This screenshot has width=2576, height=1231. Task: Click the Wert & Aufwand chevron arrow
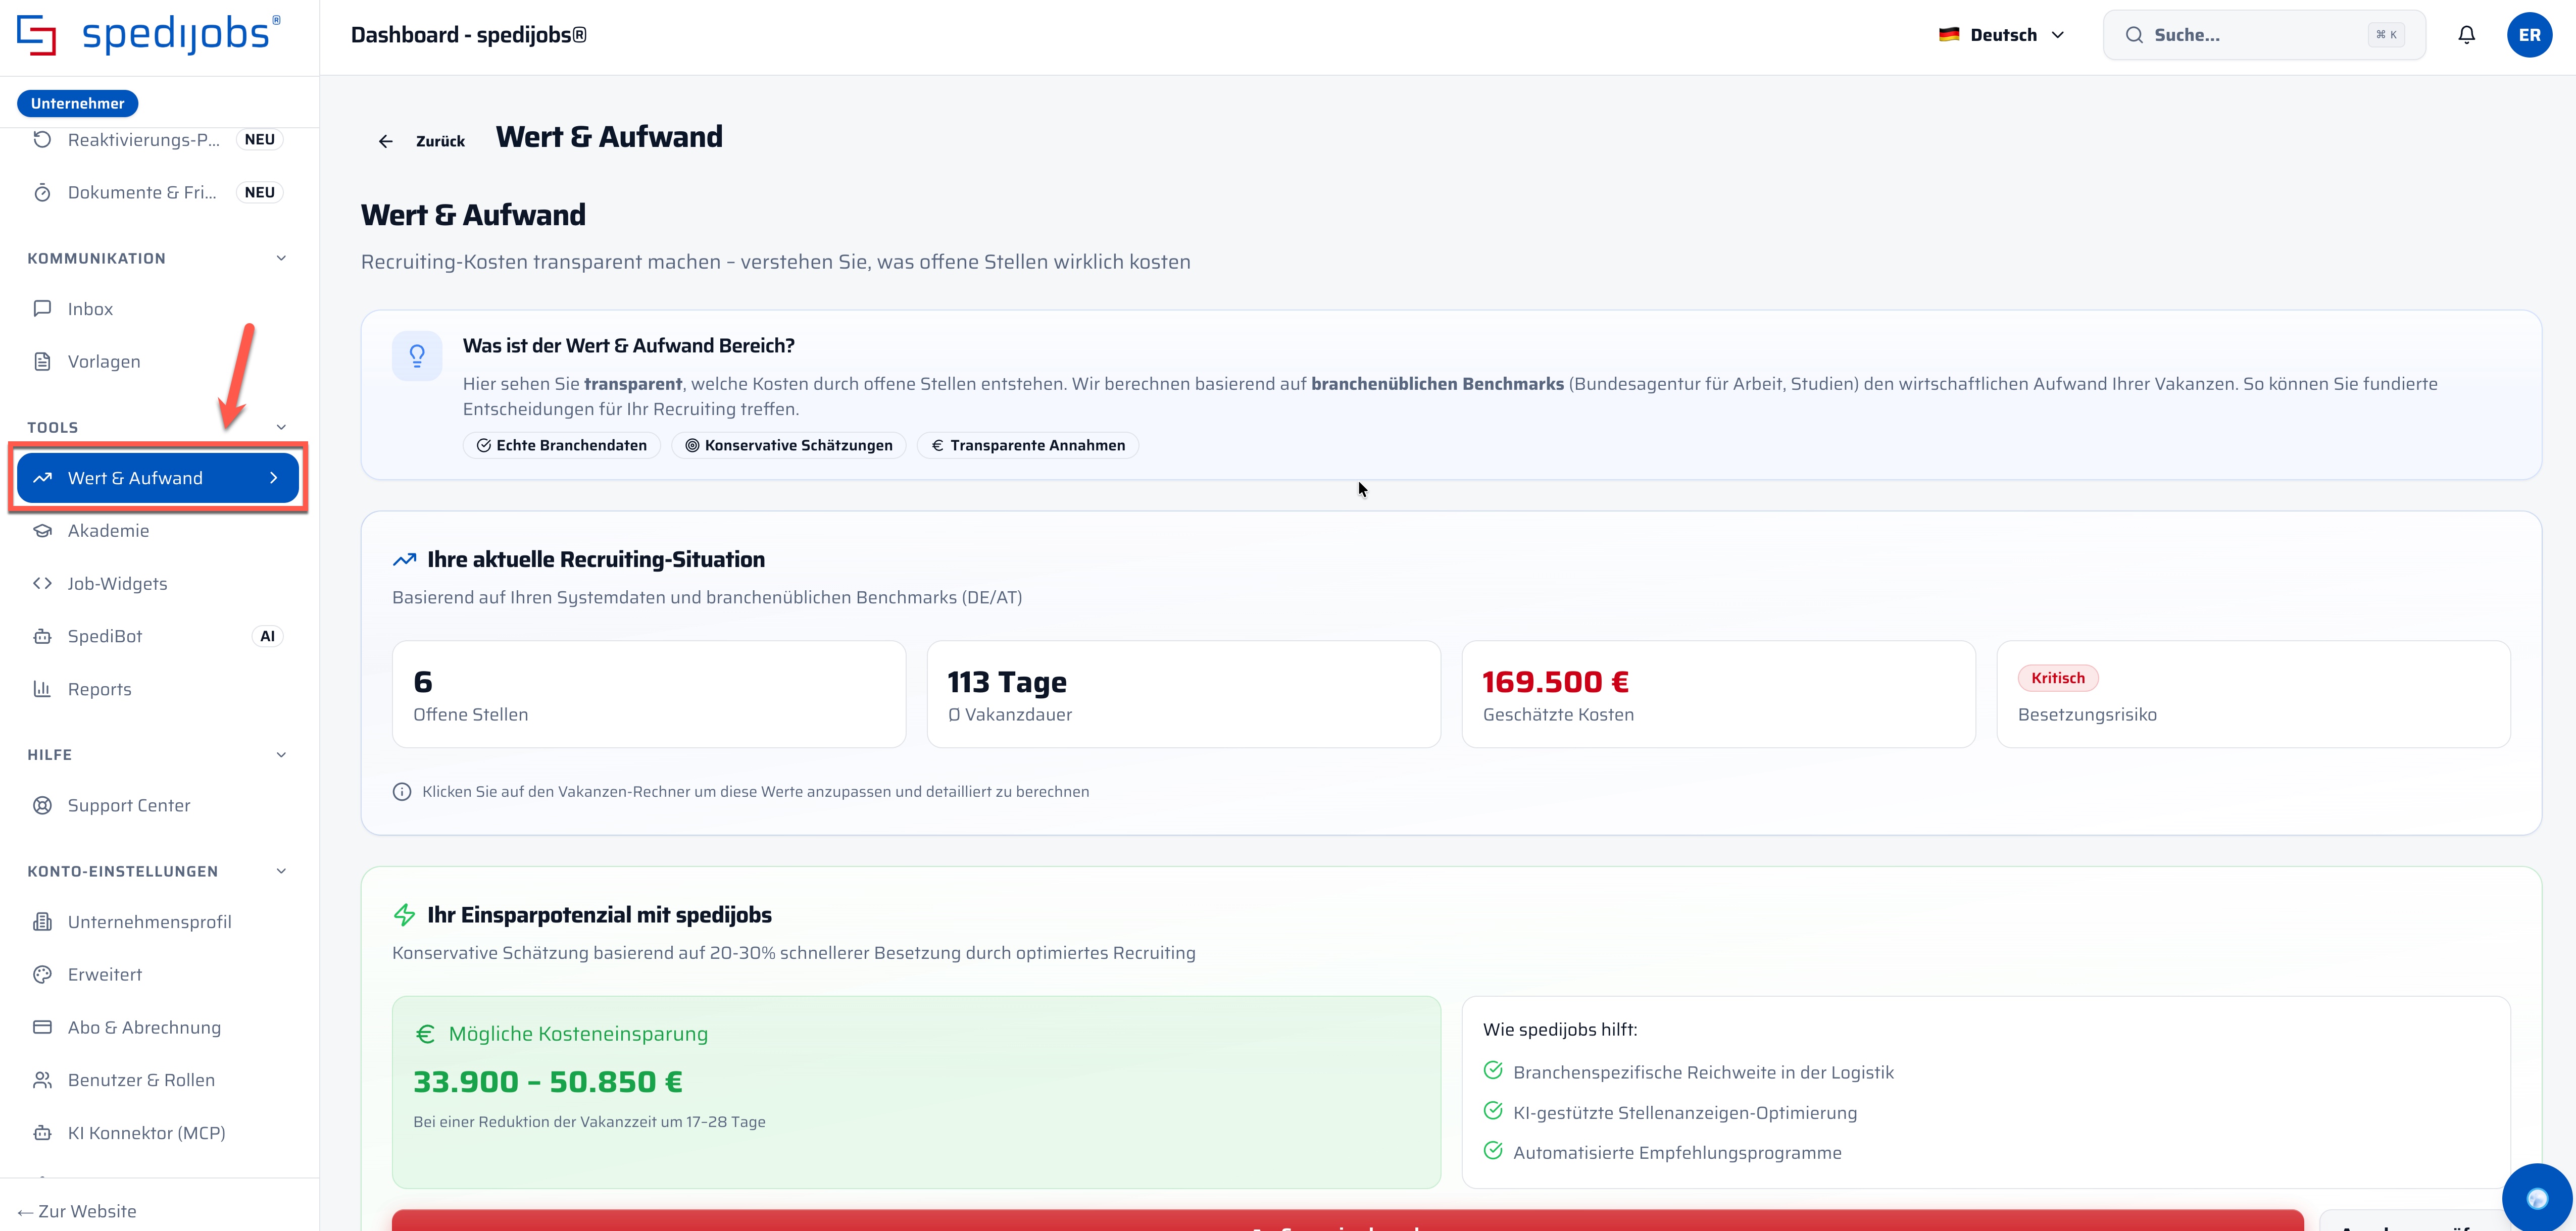coord(274,478)
